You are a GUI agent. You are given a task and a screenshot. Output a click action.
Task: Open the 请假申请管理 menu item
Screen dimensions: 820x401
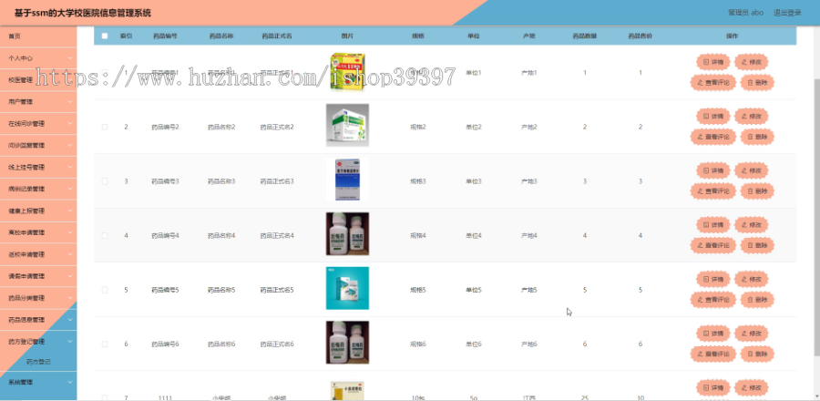pyautogui.click(x=38, y=276)
